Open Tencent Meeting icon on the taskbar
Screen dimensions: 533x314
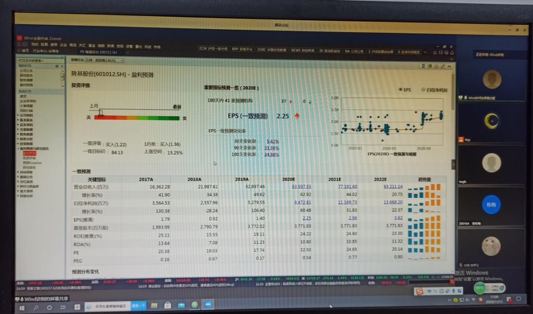[x=208, y=304]
